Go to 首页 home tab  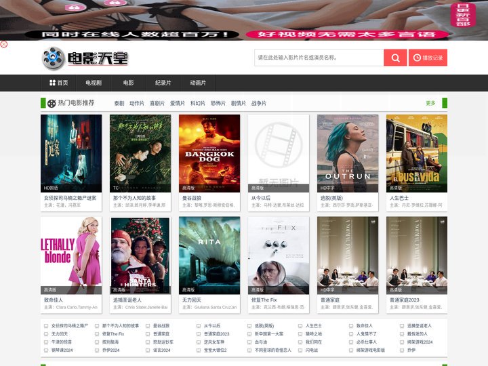(x=59, y=83)
